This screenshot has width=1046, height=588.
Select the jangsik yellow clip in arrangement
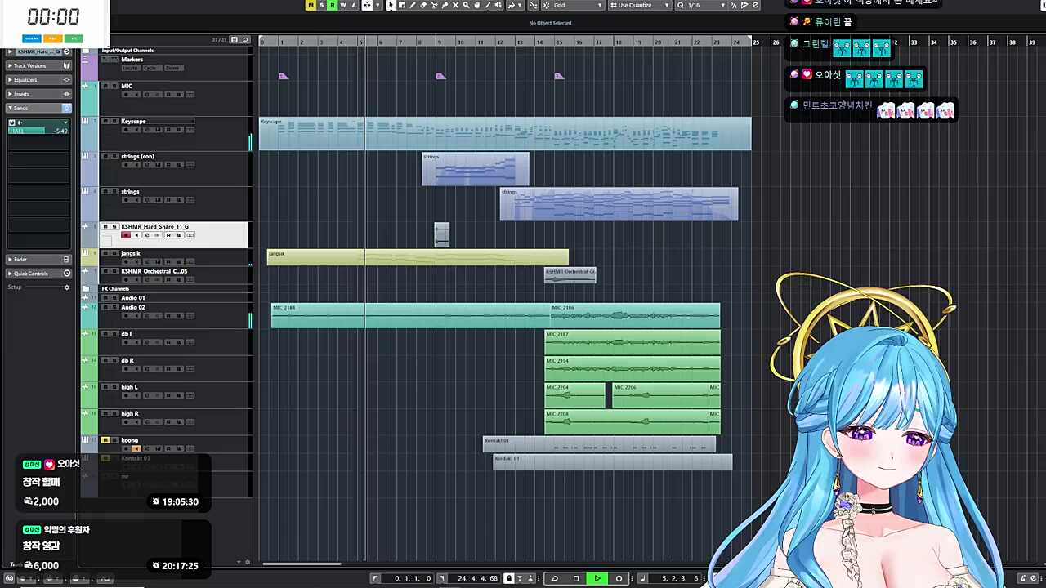tap(418, 257)
